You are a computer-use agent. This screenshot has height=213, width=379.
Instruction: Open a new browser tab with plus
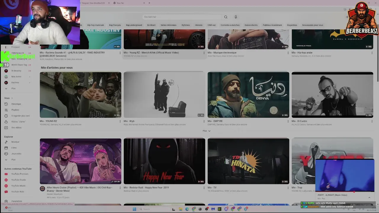click(149, 3)
